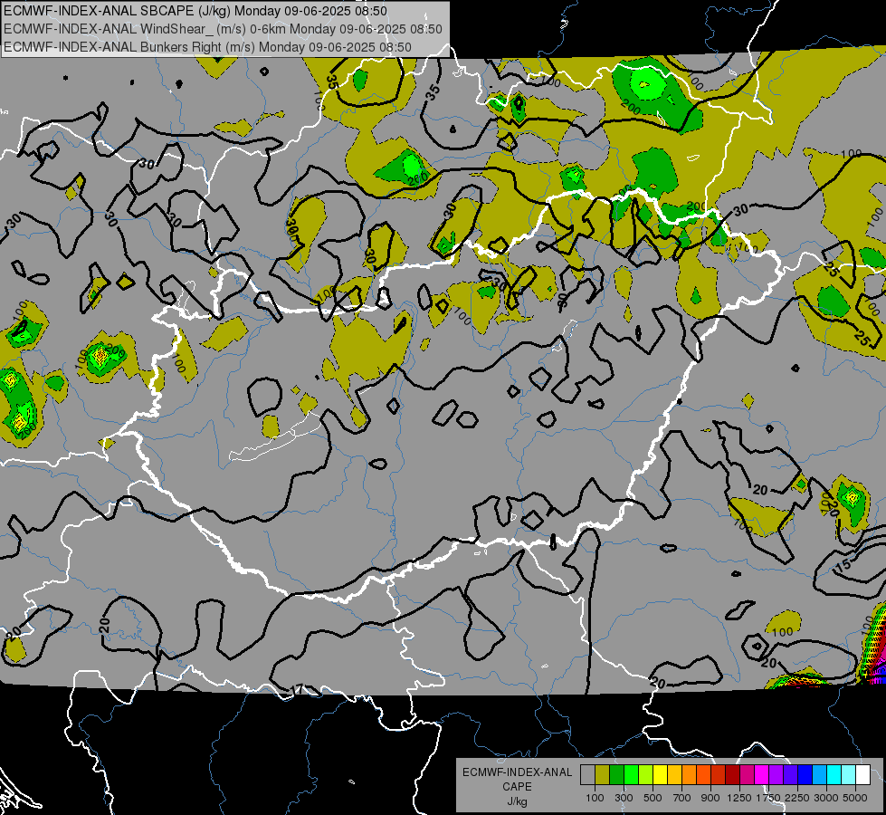The width and height of the screenshot is (886, 815).
Task: Click the 5000 tick label in legend
Action: click(855, 798)
